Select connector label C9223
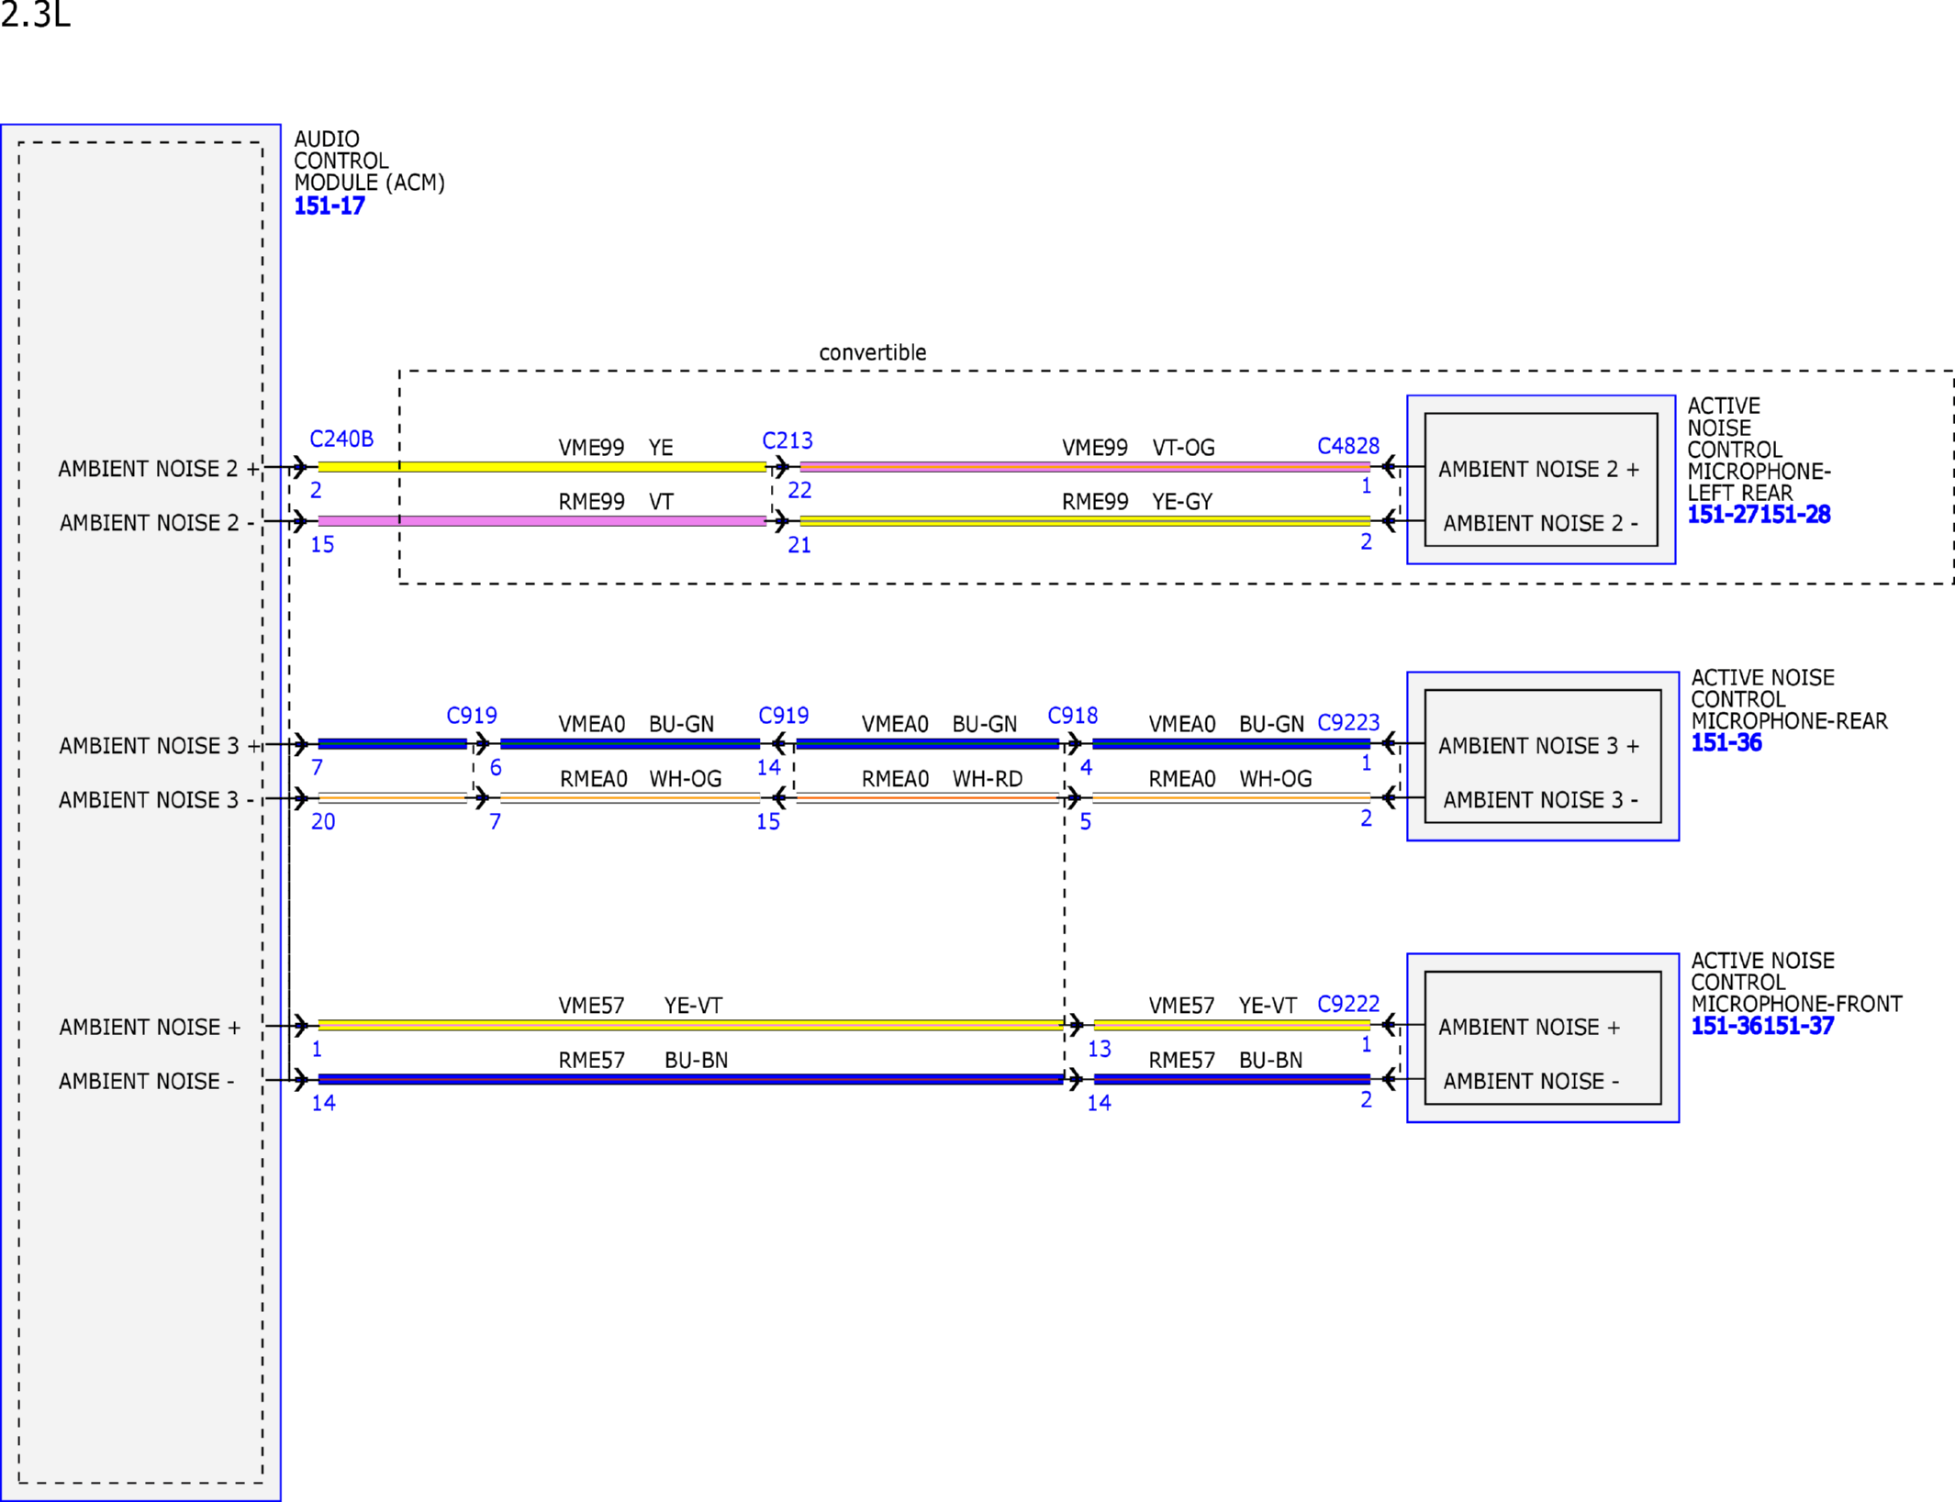Image resolution: width=1955 pixels, height=1502 pixels. (1347, 722)
